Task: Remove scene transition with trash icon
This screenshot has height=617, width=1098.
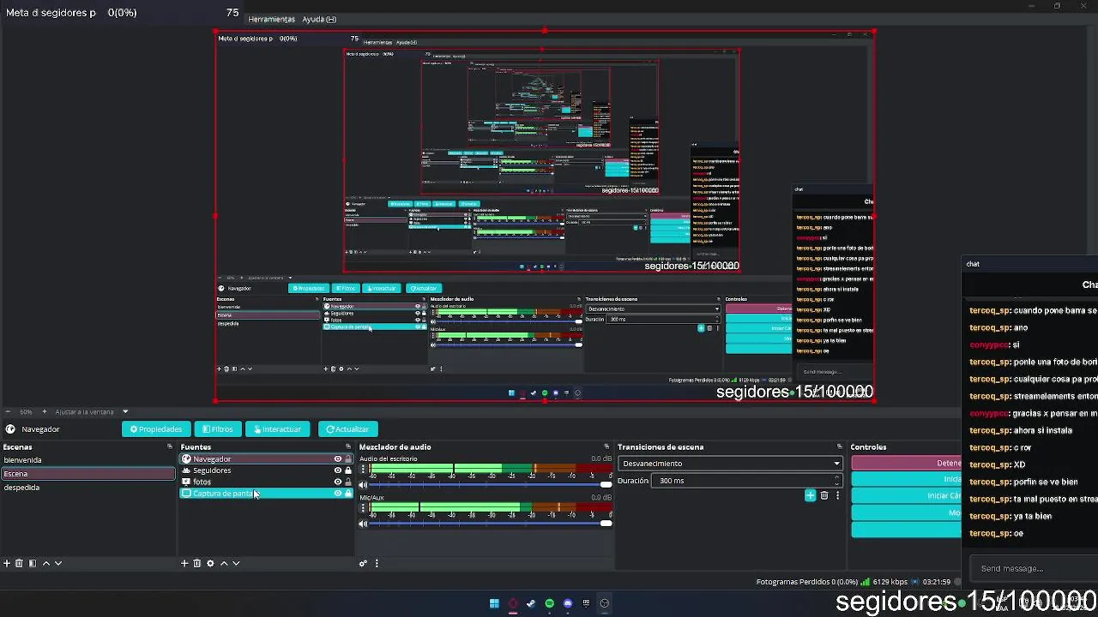Action: coord(824,495)
